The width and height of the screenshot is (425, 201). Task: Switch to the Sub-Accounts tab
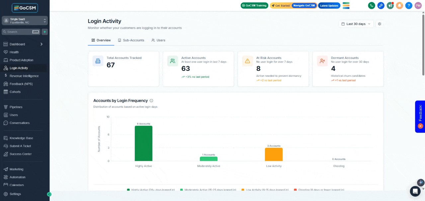(131, 40)
